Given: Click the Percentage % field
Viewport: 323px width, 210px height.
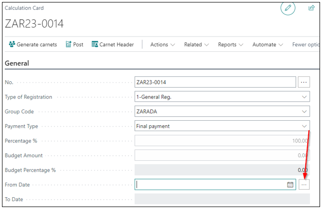Looking at the screenshot, I should click(x=222, y=141).
